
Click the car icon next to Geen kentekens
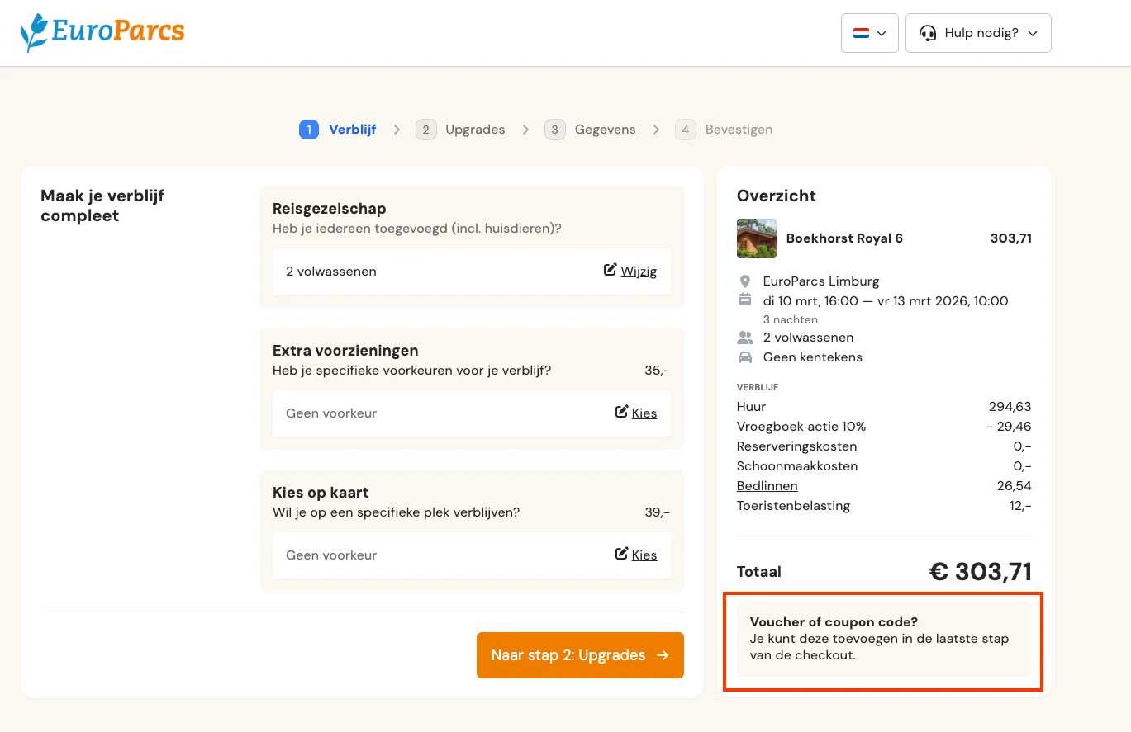click(x=745, y=357)
